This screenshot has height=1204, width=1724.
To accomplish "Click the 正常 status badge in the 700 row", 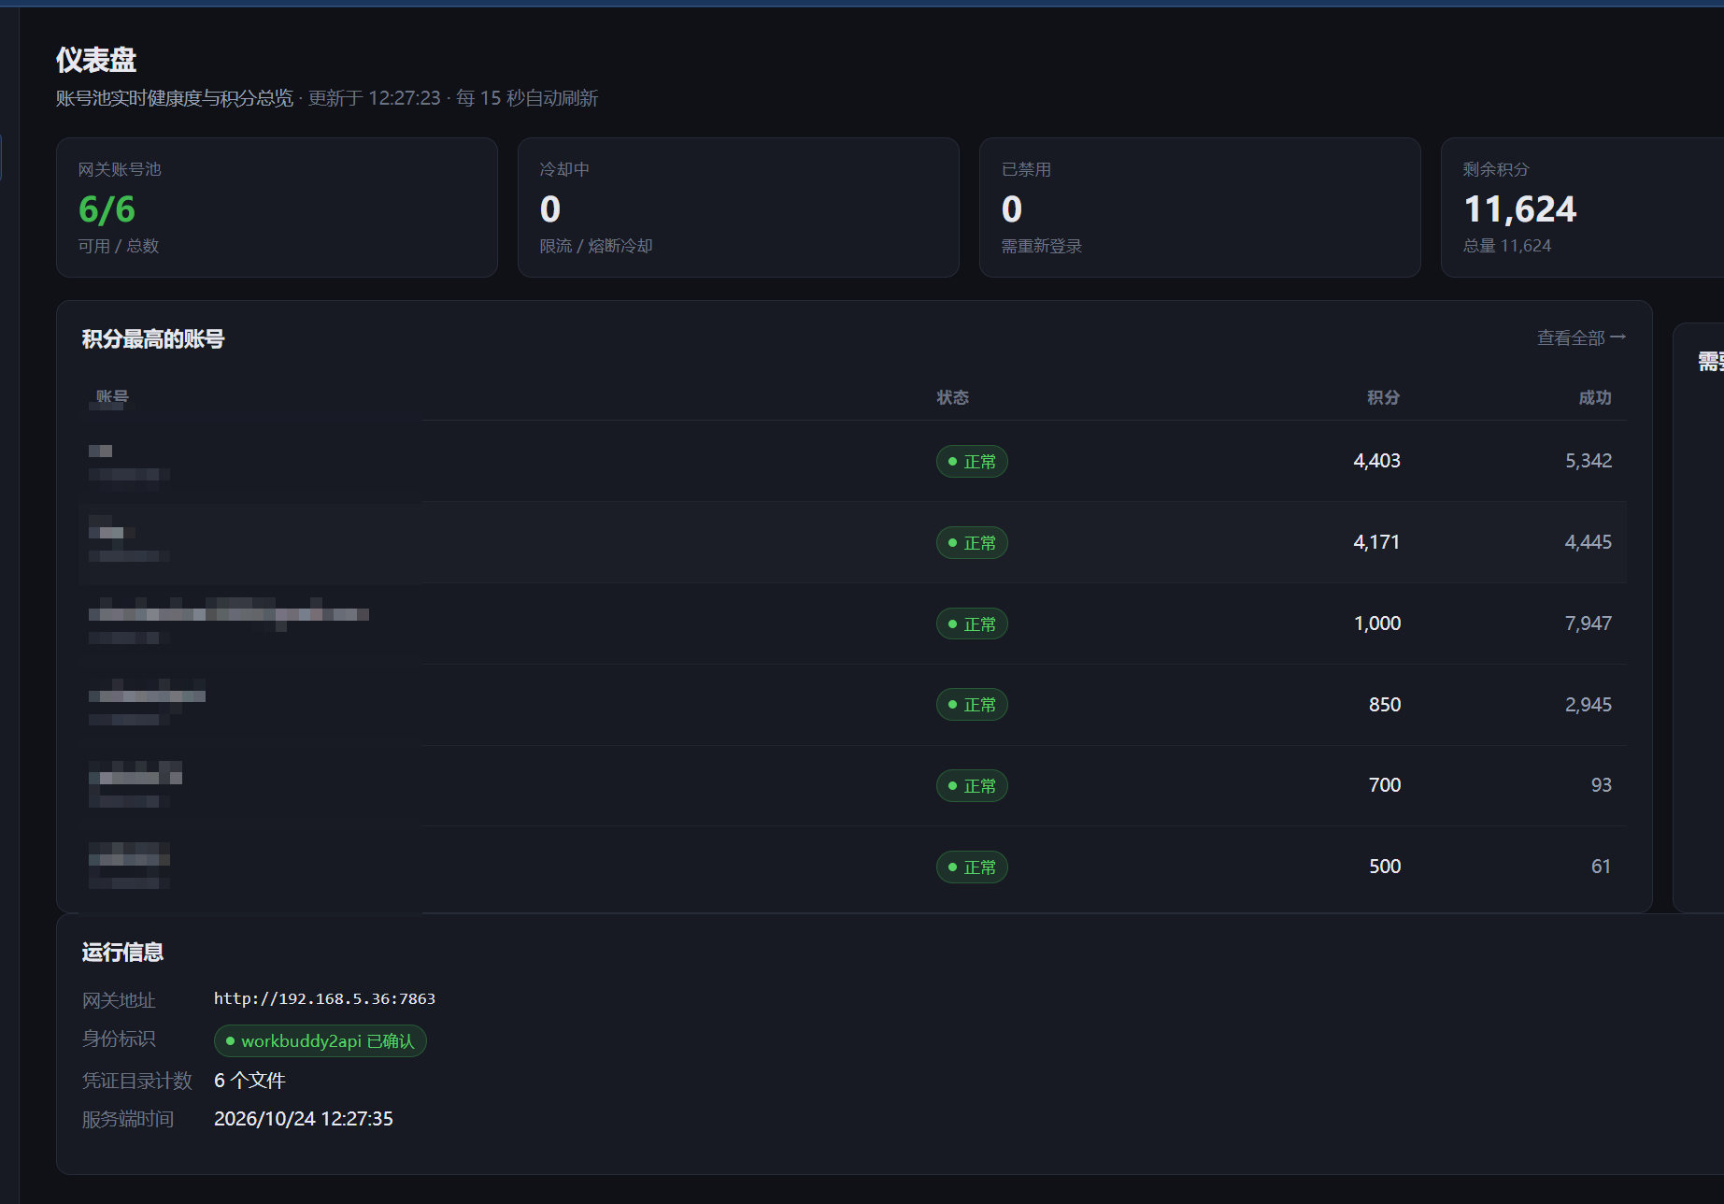I will tap(972, 786).
